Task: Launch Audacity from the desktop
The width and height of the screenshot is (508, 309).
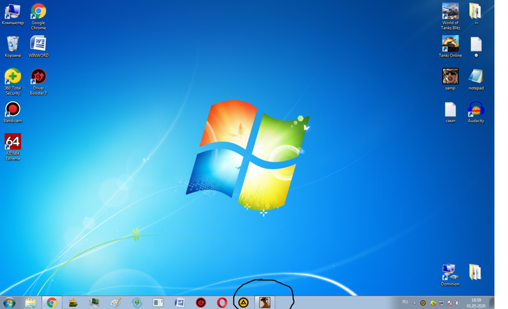Action: (476, 112)
